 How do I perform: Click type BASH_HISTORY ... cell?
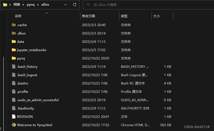[135, 67]
